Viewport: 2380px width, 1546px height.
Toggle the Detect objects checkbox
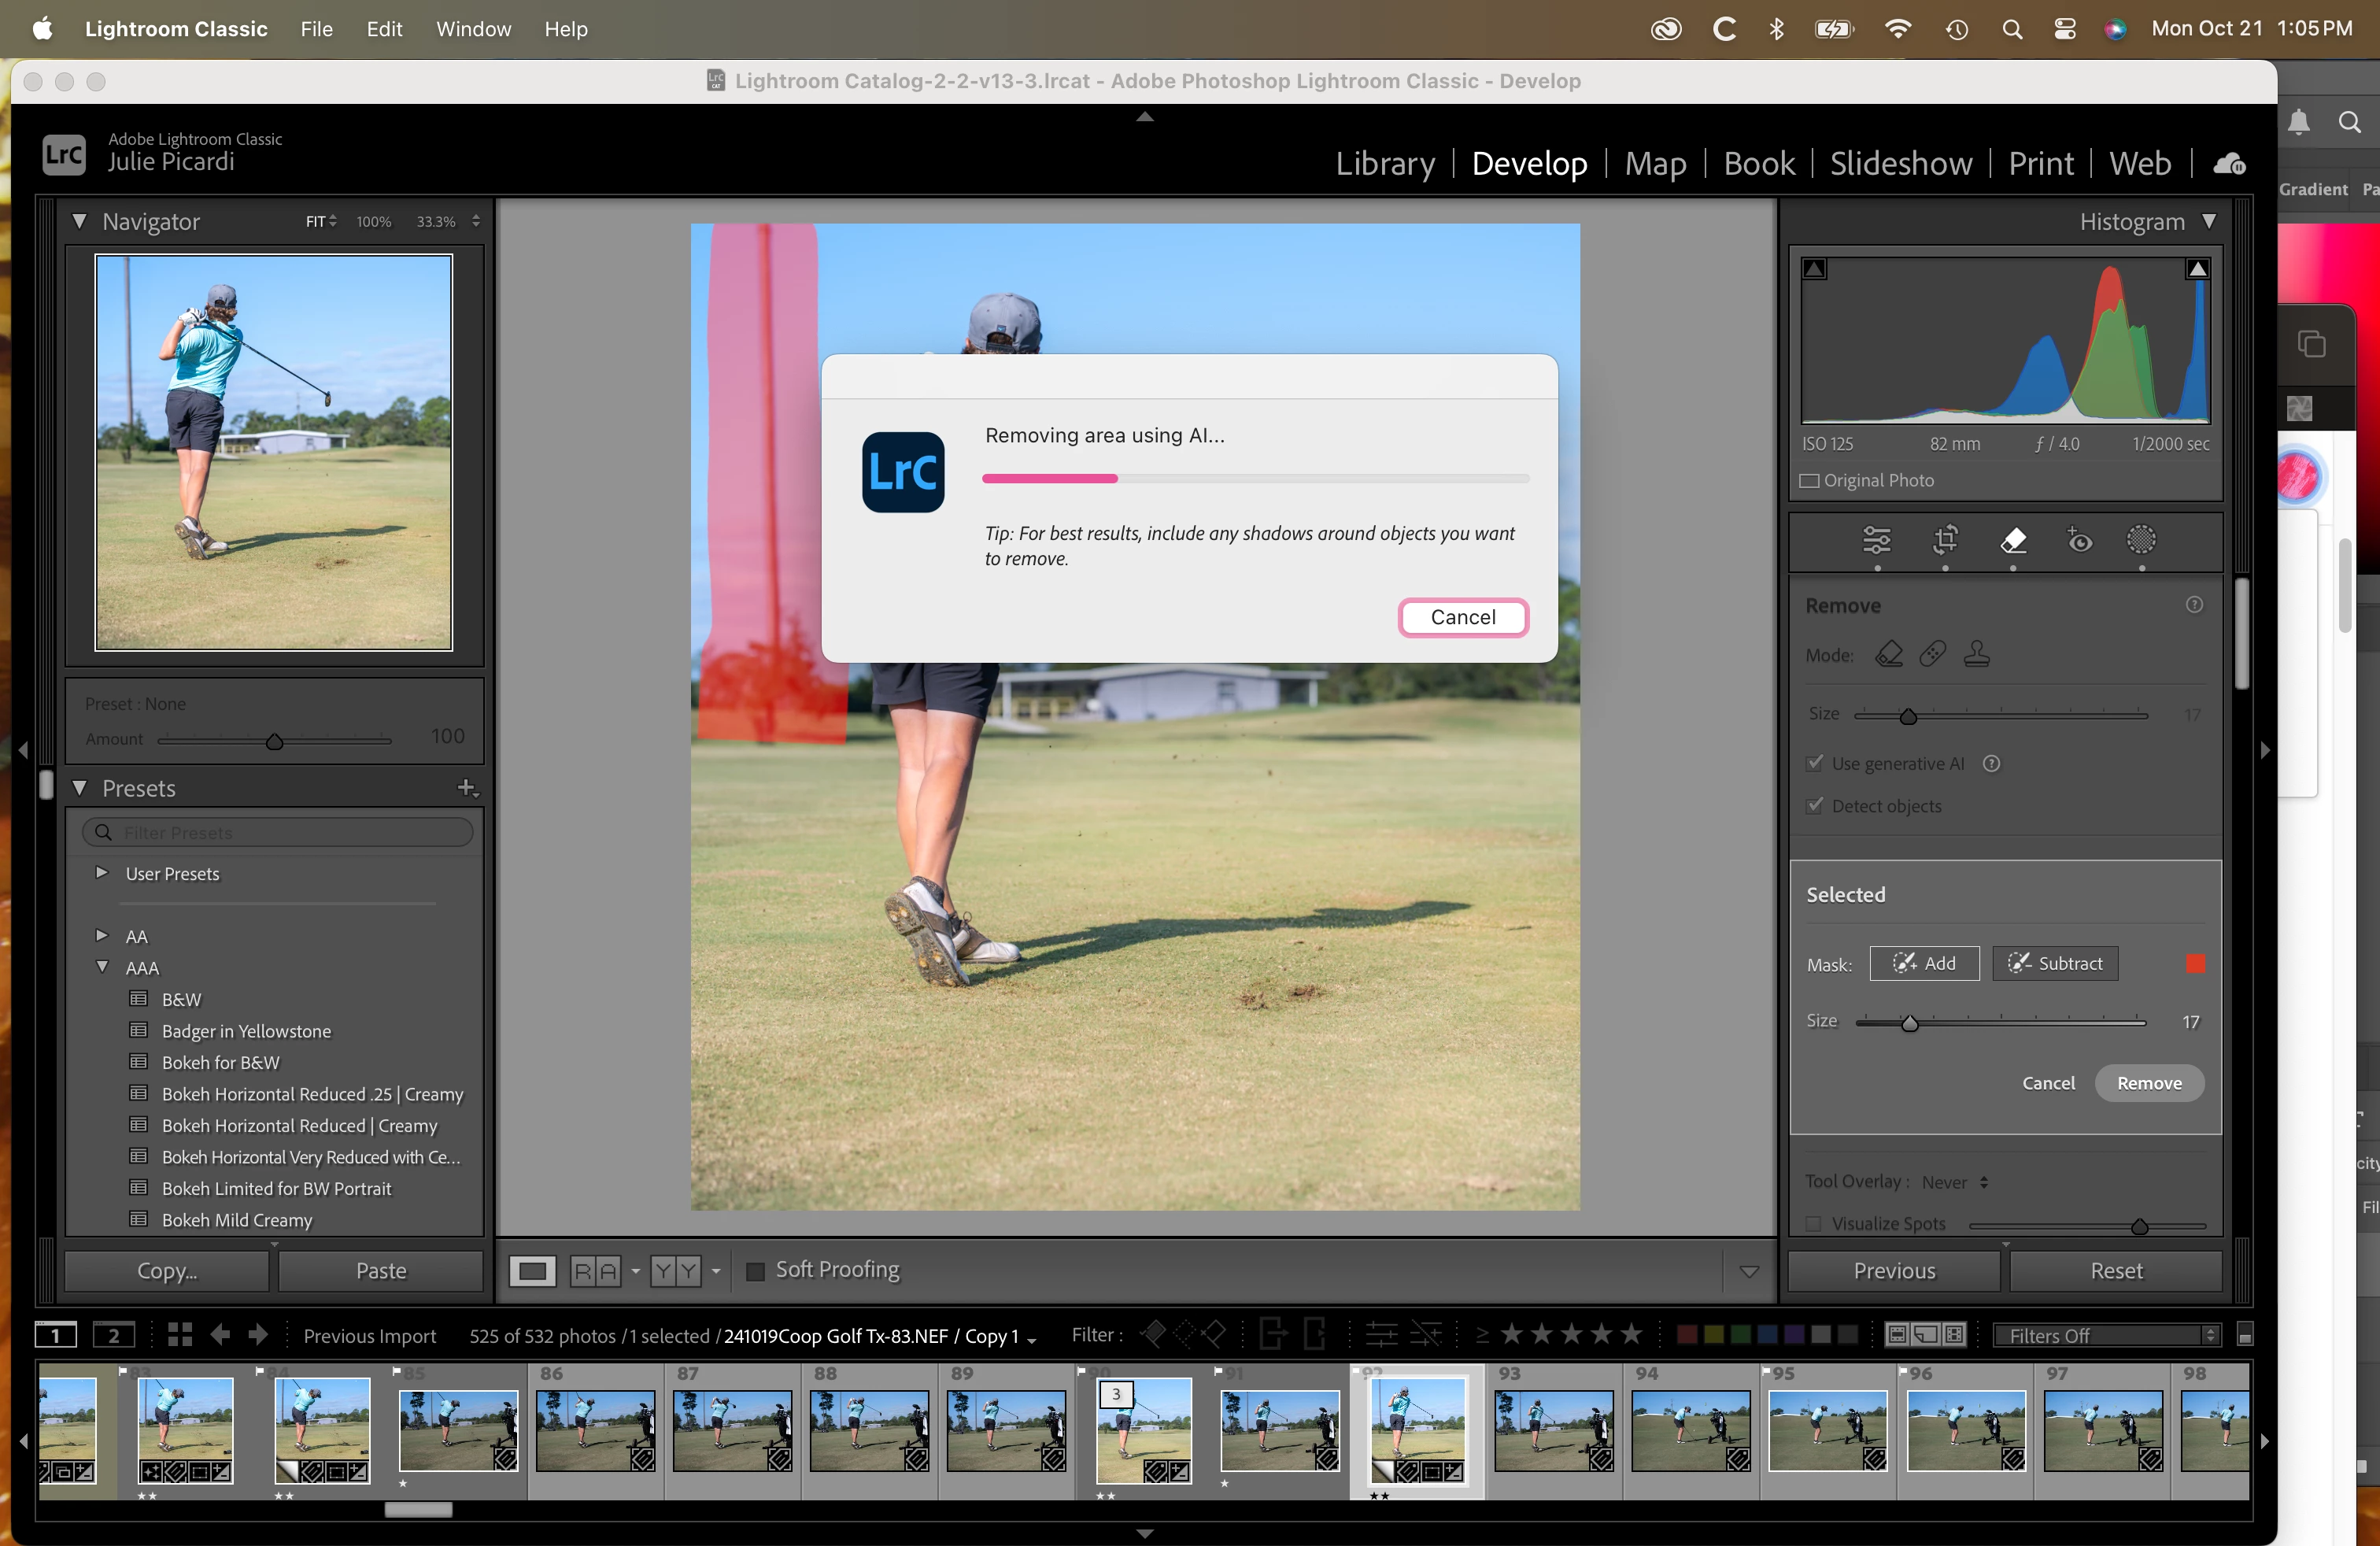(1815, 805)
